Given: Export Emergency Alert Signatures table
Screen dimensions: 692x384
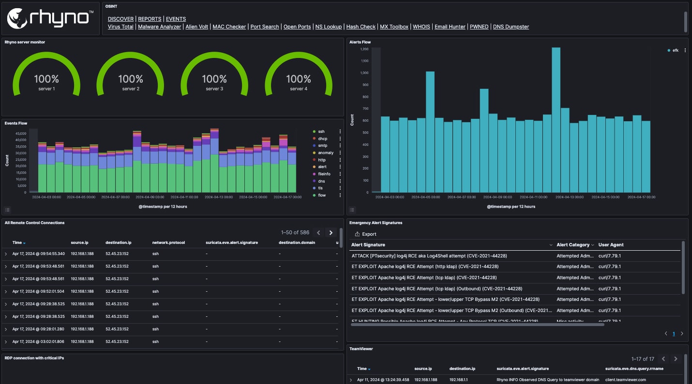Looking at the screenshot, I should click(365, 234).
